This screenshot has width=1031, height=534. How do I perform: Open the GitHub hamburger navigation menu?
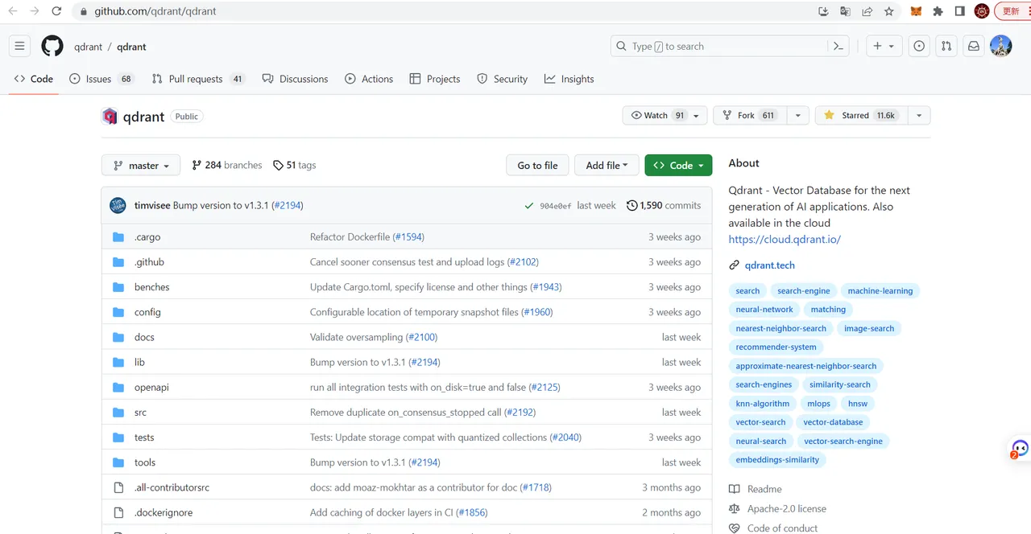pos(20,47)
